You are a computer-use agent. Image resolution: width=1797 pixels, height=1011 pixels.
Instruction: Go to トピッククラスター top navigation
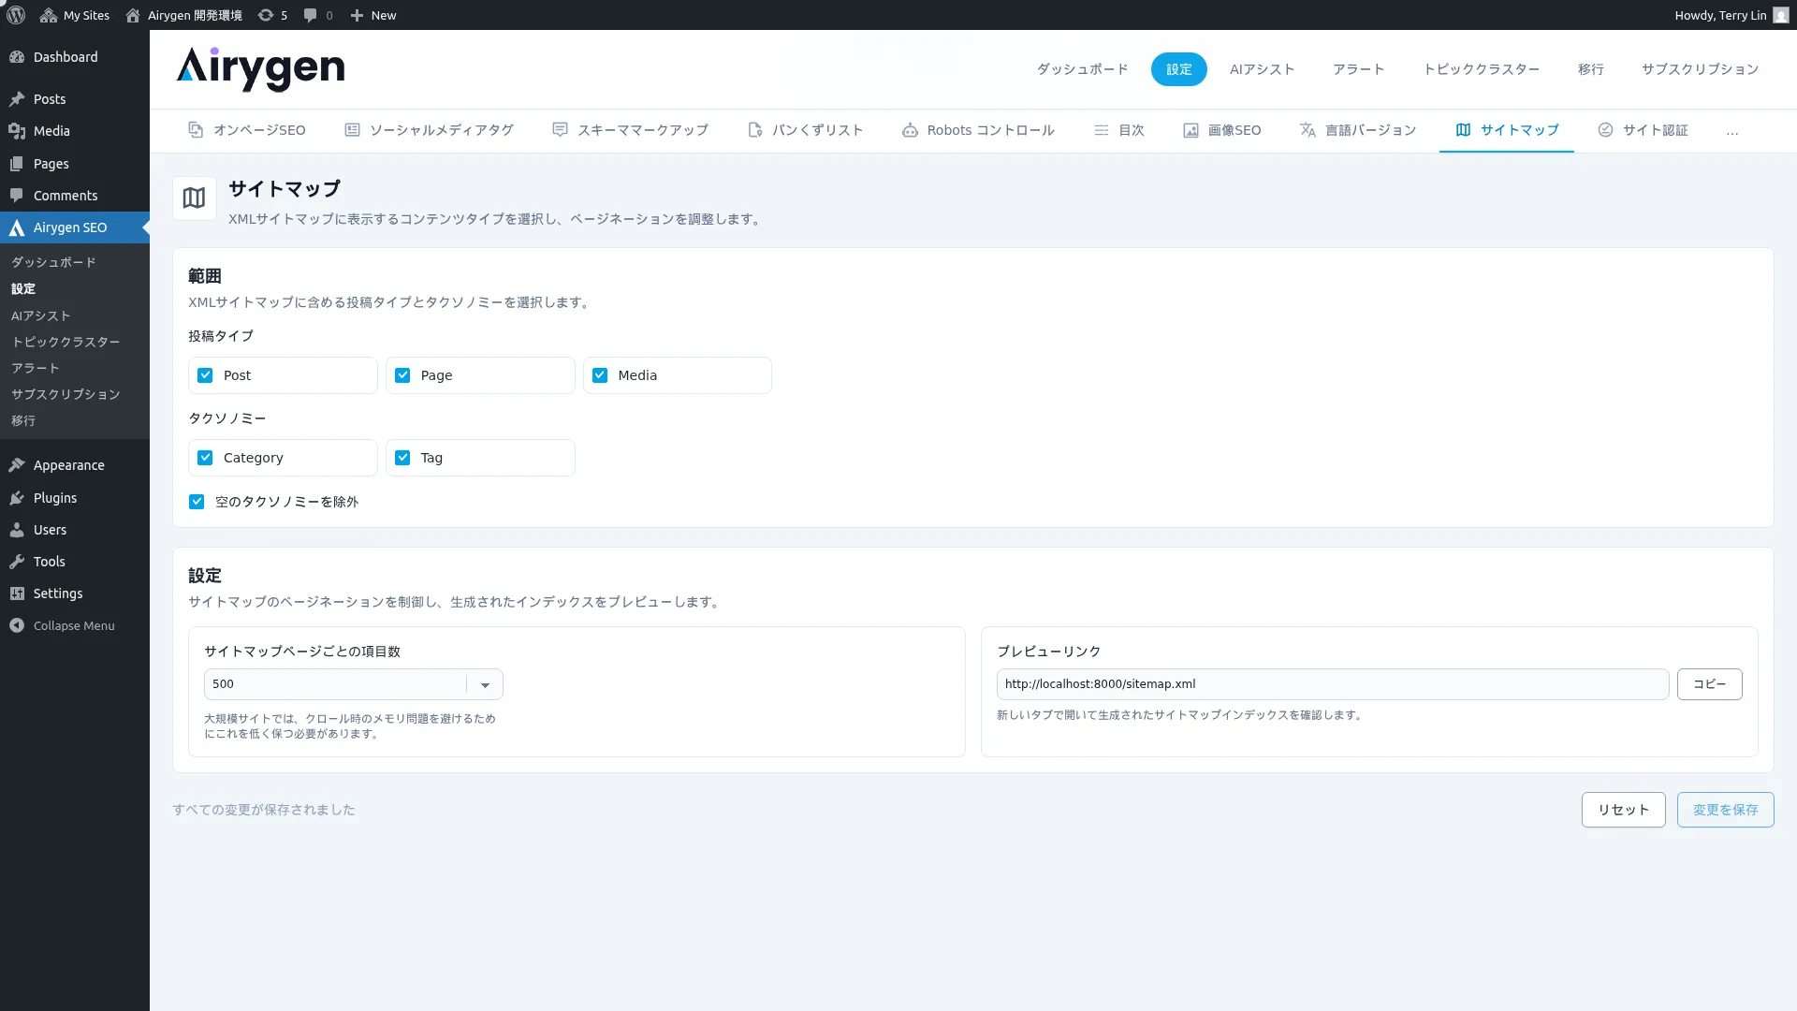point(1481,69)
